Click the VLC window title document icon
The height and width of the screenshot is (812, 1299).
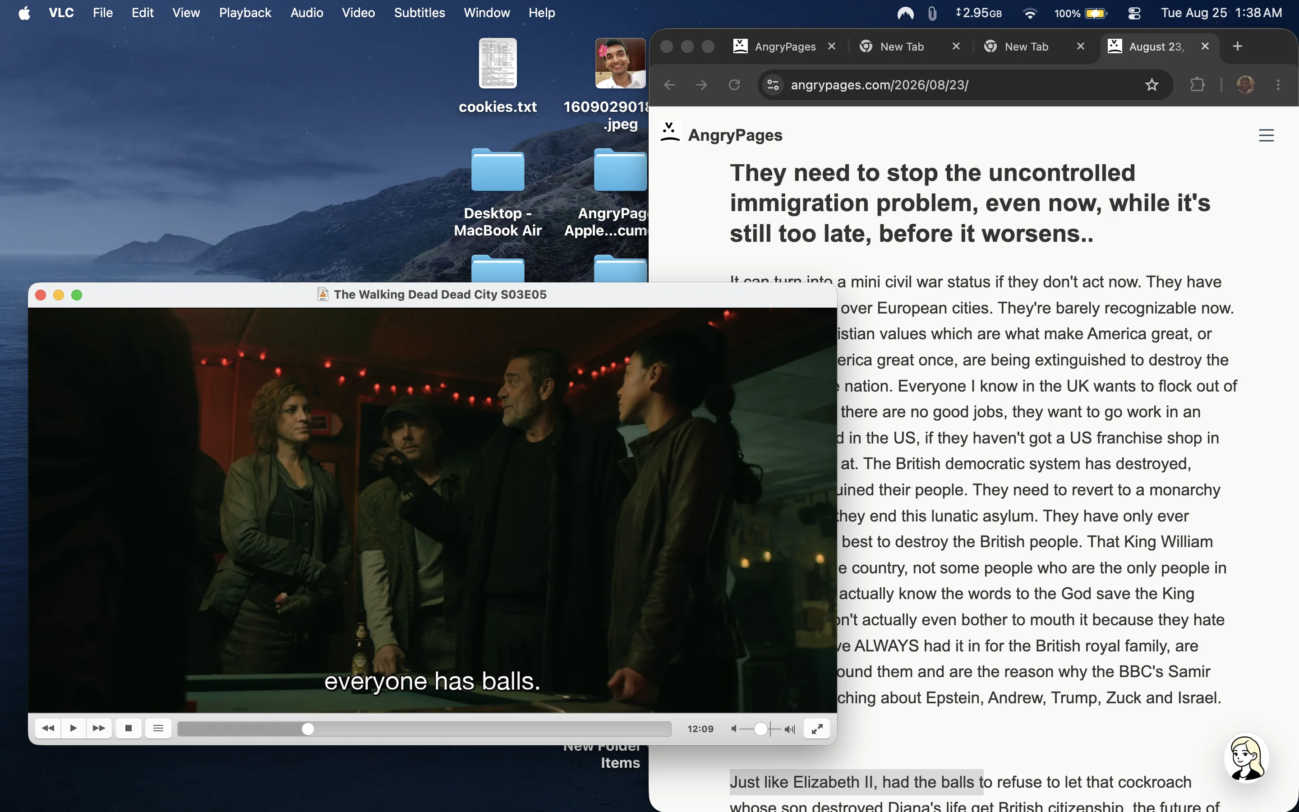pyautogui.click(x=322, y=294)
